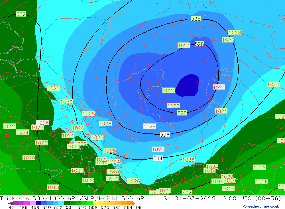
Task: Click the green-background 536 contour label
Action: pos(196,19)
